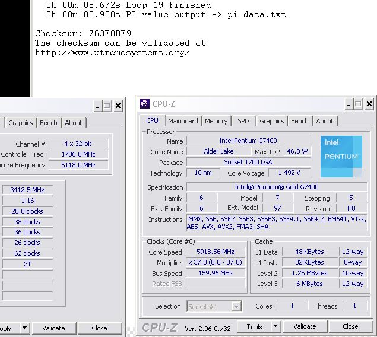Open the Memory tab next to Mainboard

216,121
